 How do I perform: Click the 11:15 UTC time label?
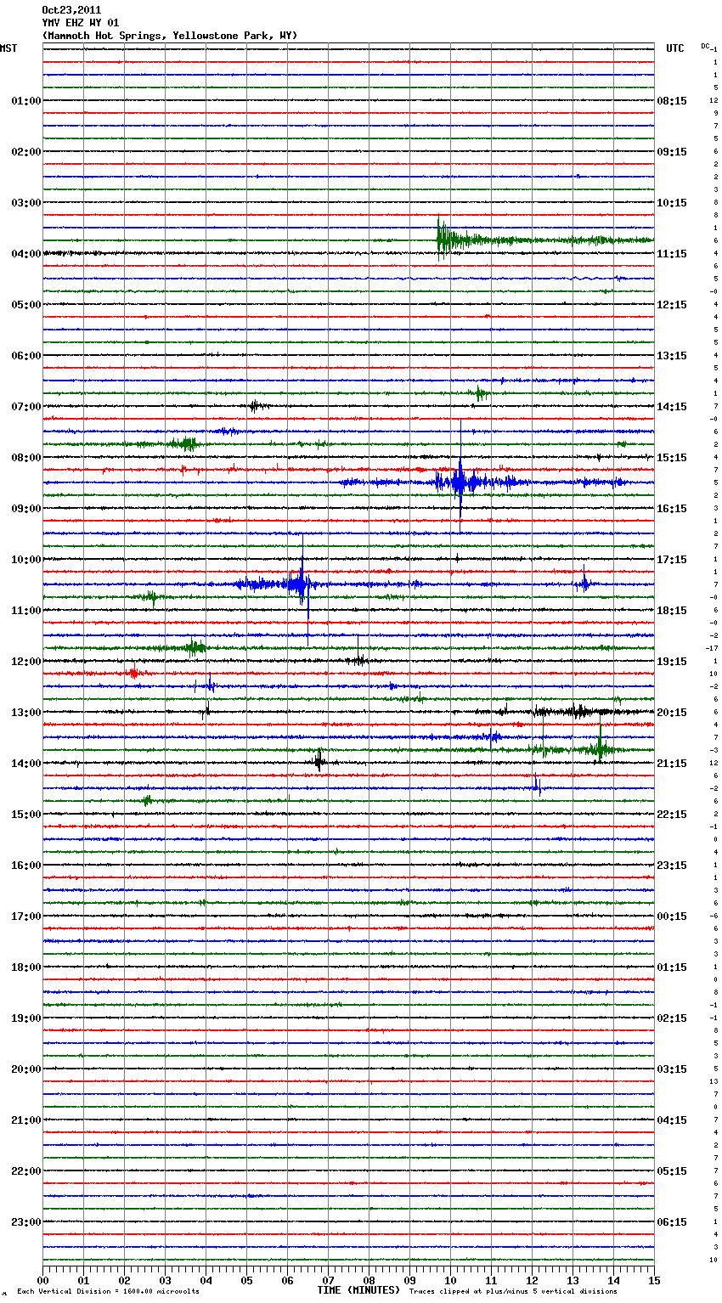672,253
